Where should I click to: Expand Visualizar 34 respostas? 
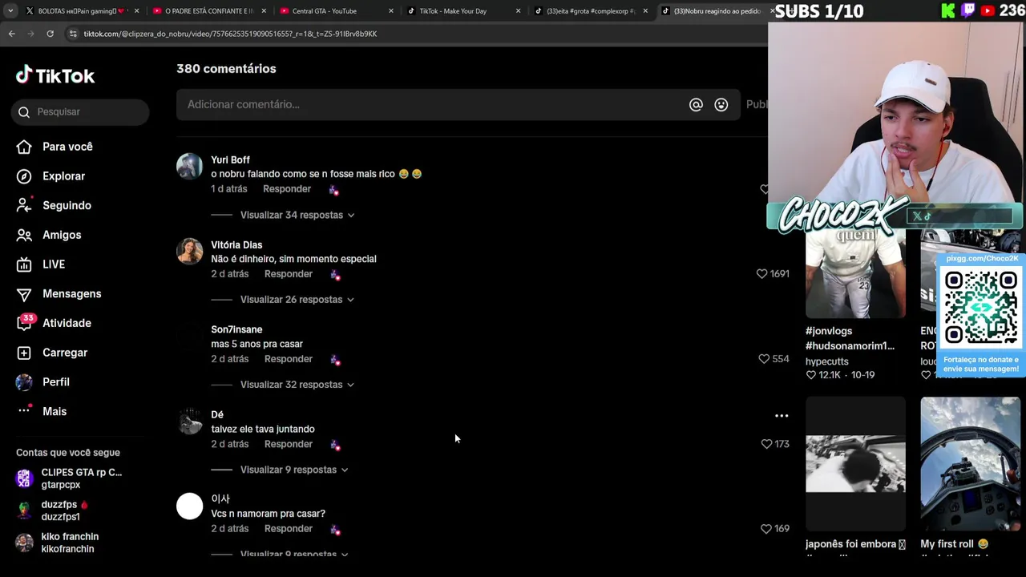297,215
